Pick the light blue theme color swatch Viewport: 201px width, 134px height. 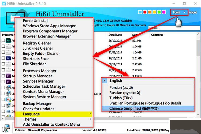pos(140,12)
